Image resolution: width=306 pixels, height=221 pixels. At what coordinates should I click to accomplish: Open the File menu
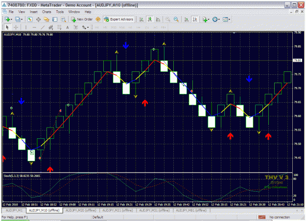11,12
